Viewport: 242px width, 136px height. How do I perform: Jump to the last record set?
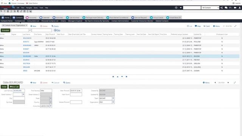pyautogui.click(x=126, y=77)
